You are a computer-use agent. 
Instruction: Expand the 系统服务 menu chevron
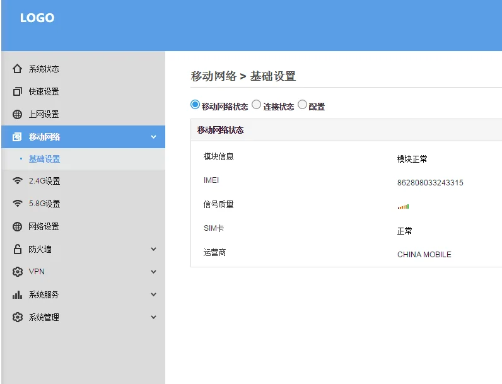coord(154,294)
